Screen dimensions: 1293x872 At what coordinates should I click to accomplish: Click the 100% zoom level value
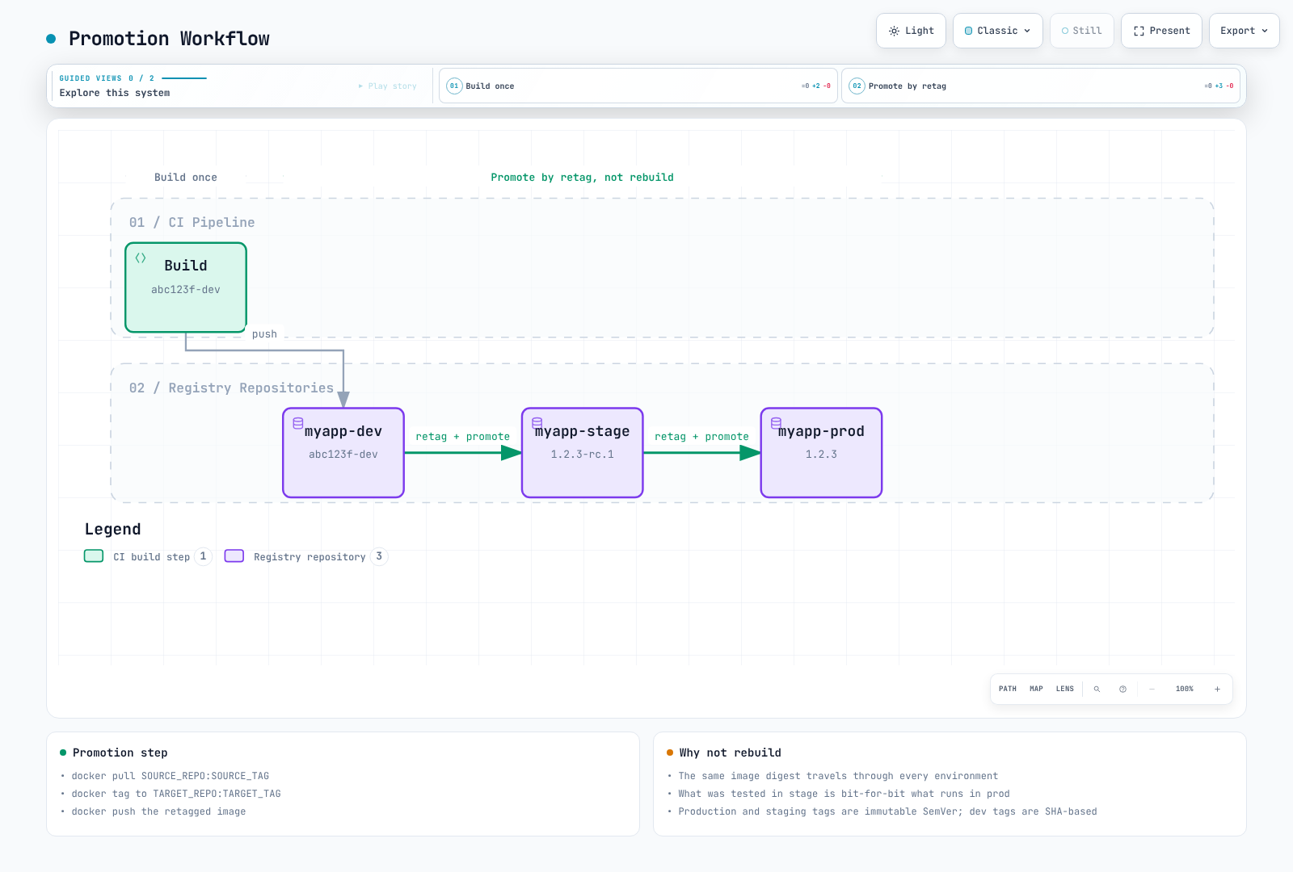(1185, 689)
